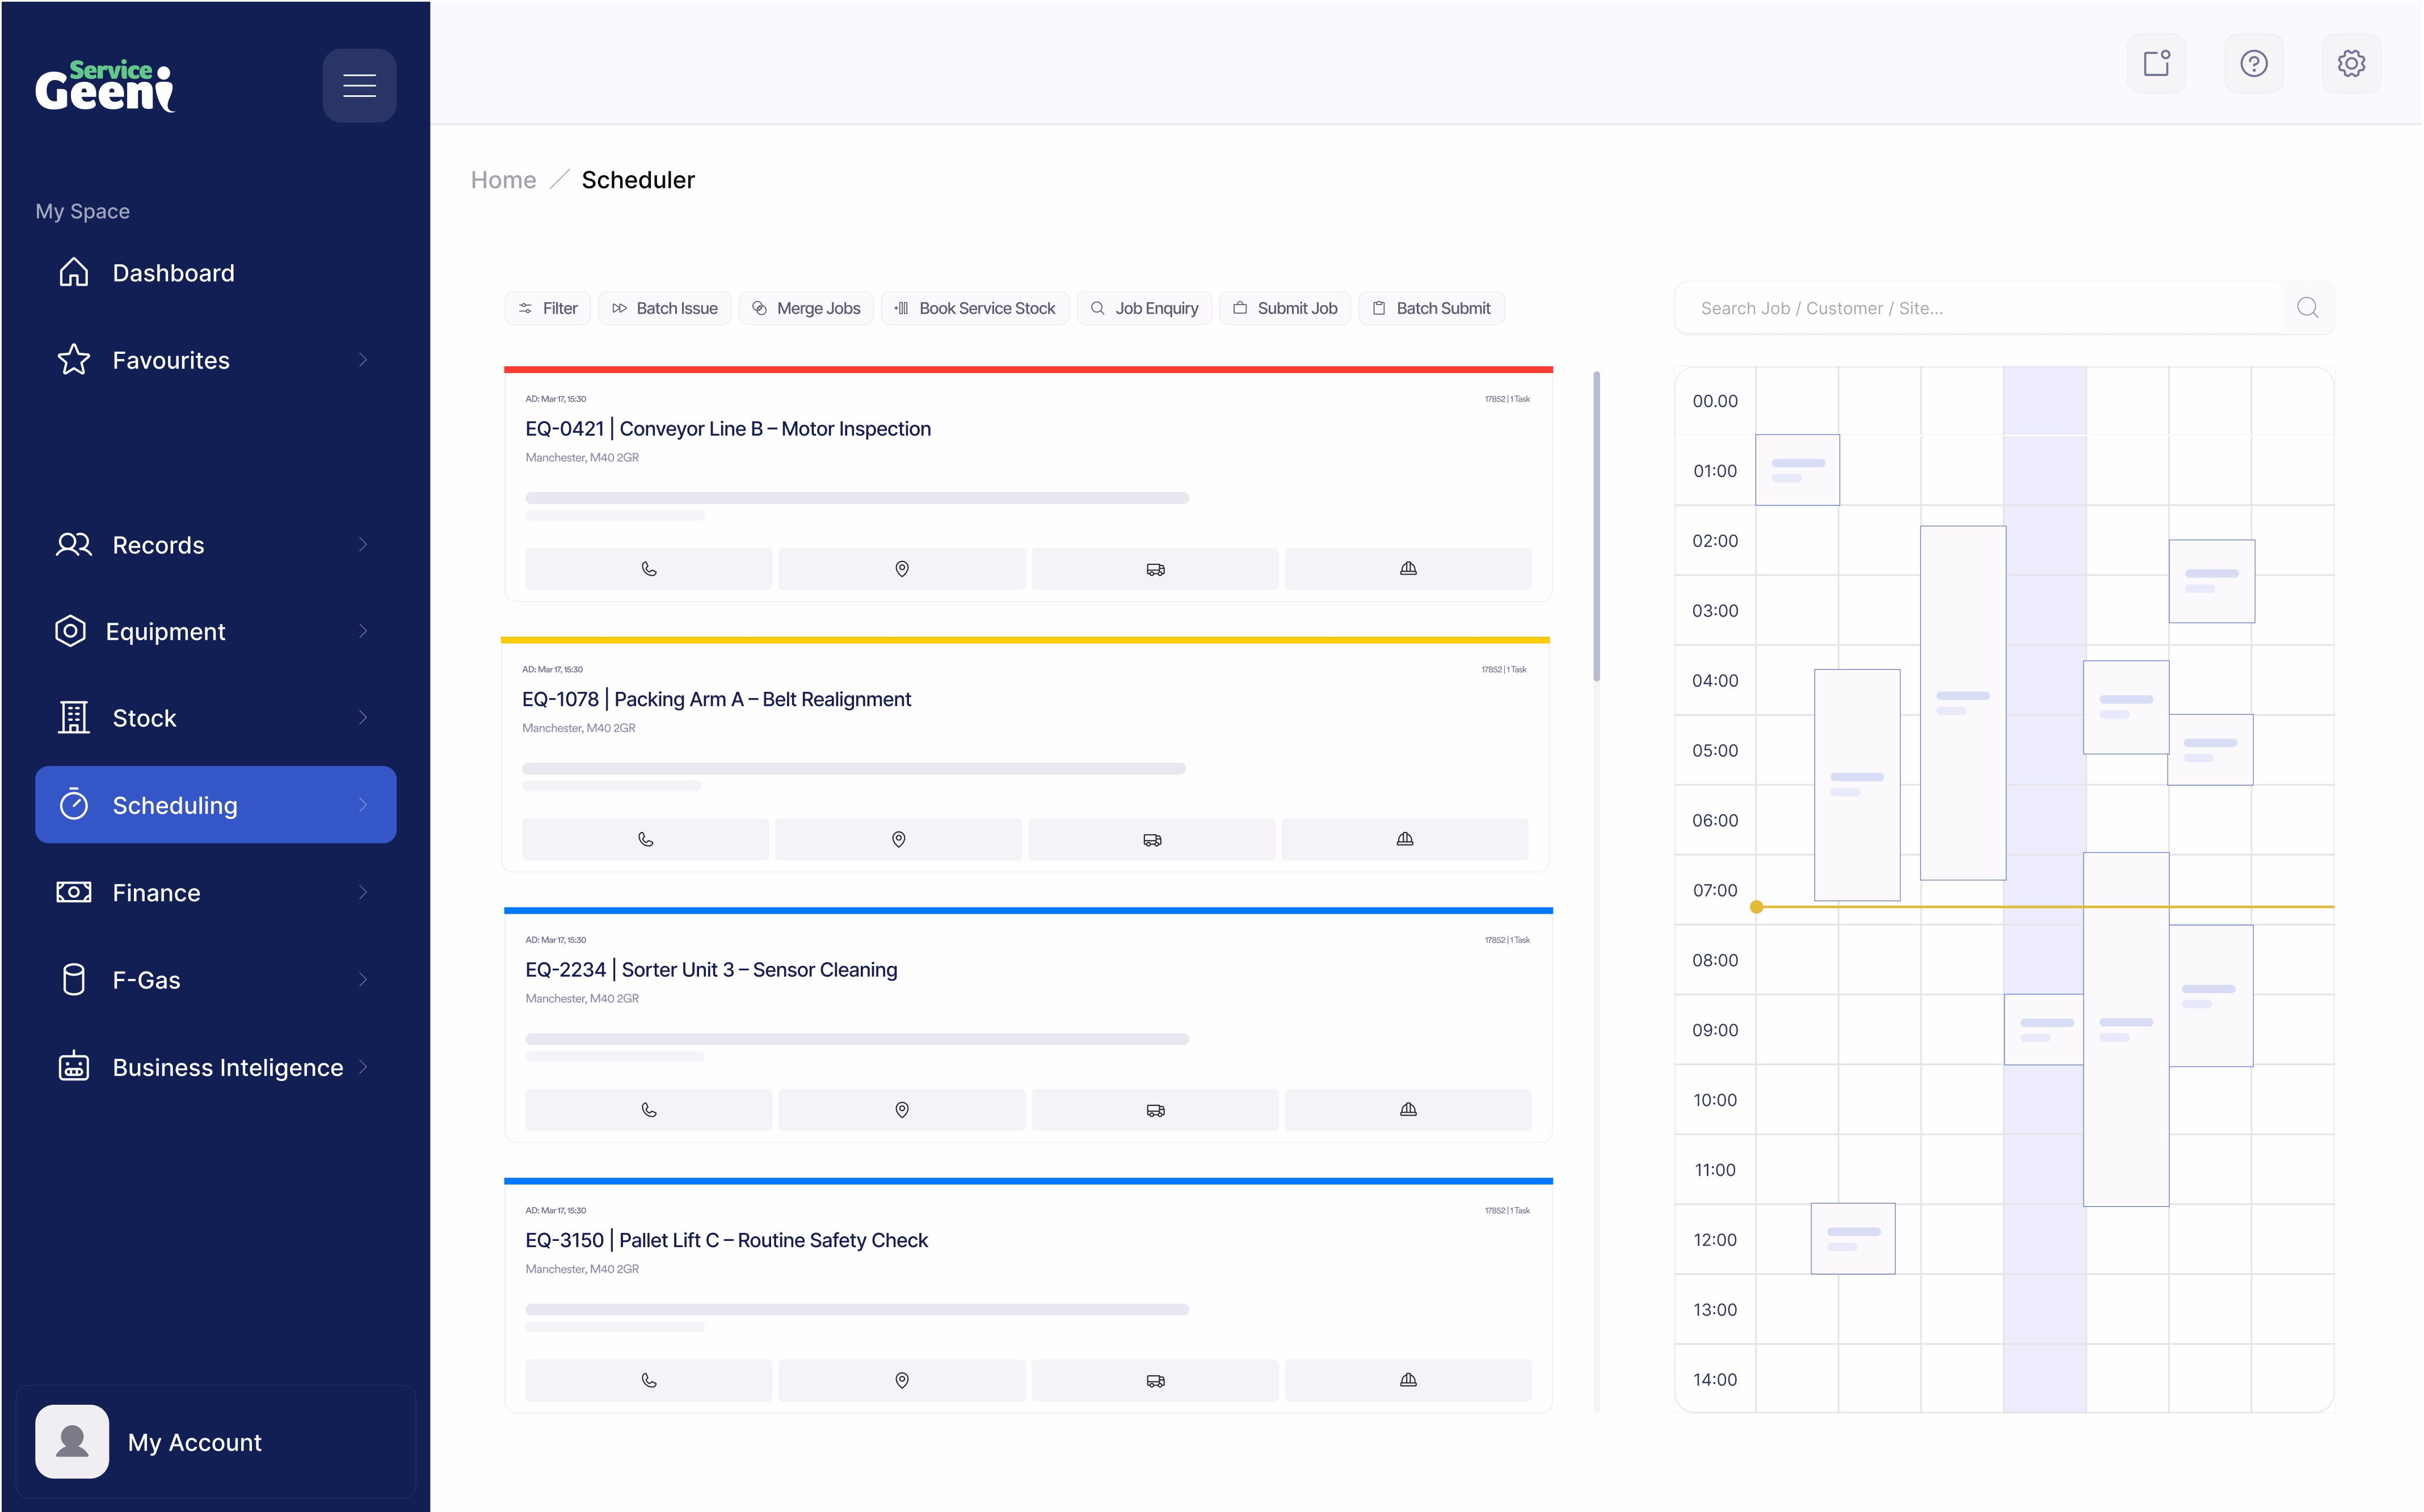Expand the Finance sidebar section
The width and height of the screenshot is (2424, 1512).
(x=363, y=892)
